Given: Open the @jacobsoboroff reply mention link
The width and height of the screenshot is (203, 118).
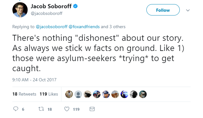Looking at the screenshot, I should click(x=52, y=27).
